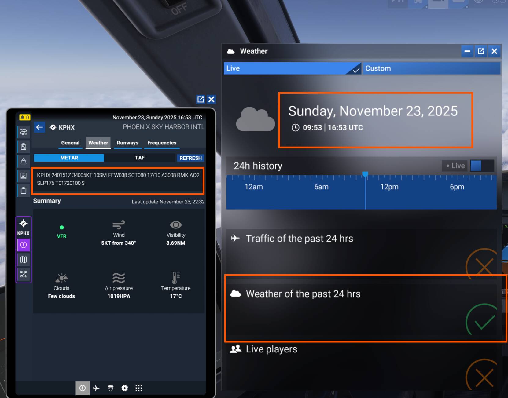Viewport: 508px width, 398px height.
Task: Open the route icon below the map icon
Action: (24, 274)
